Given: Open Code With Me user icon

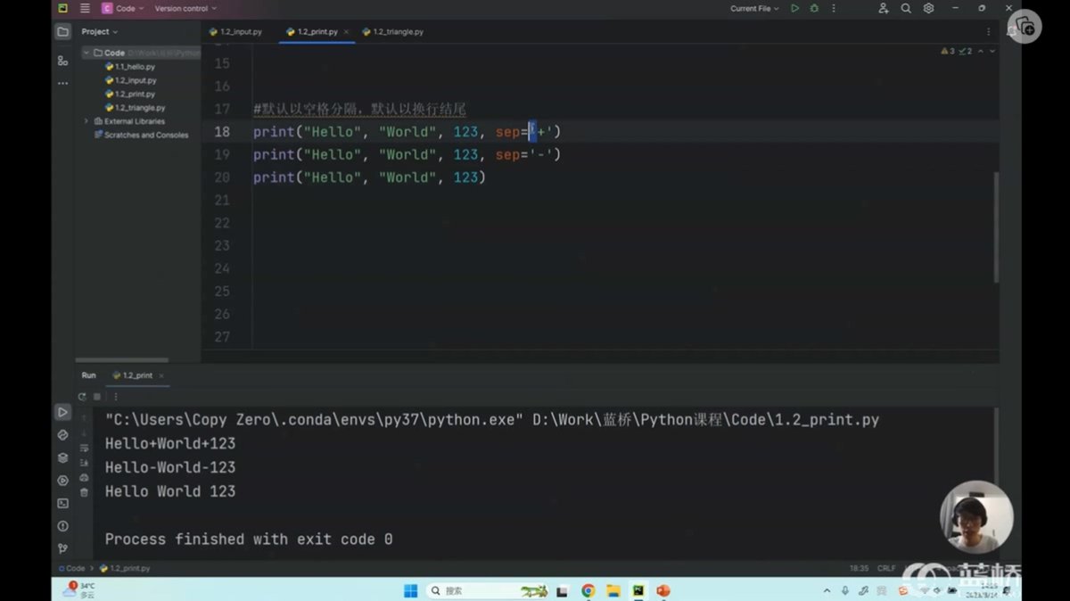Looking at the screenshot, I should click(883, 8).
